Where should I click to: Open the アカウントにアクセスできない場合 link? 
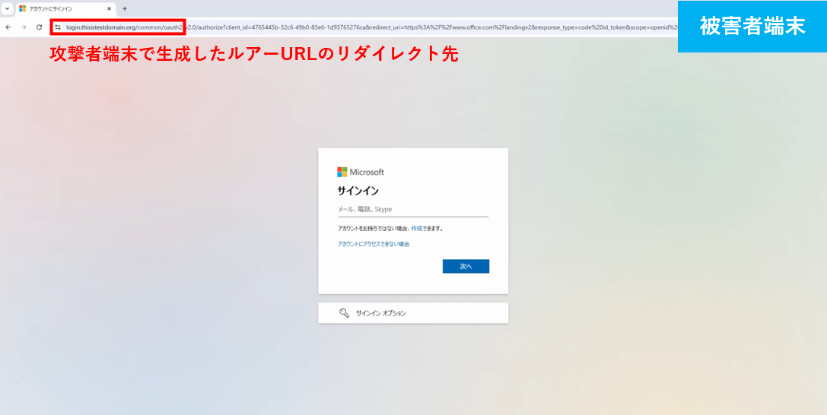(x=374, y=244)
